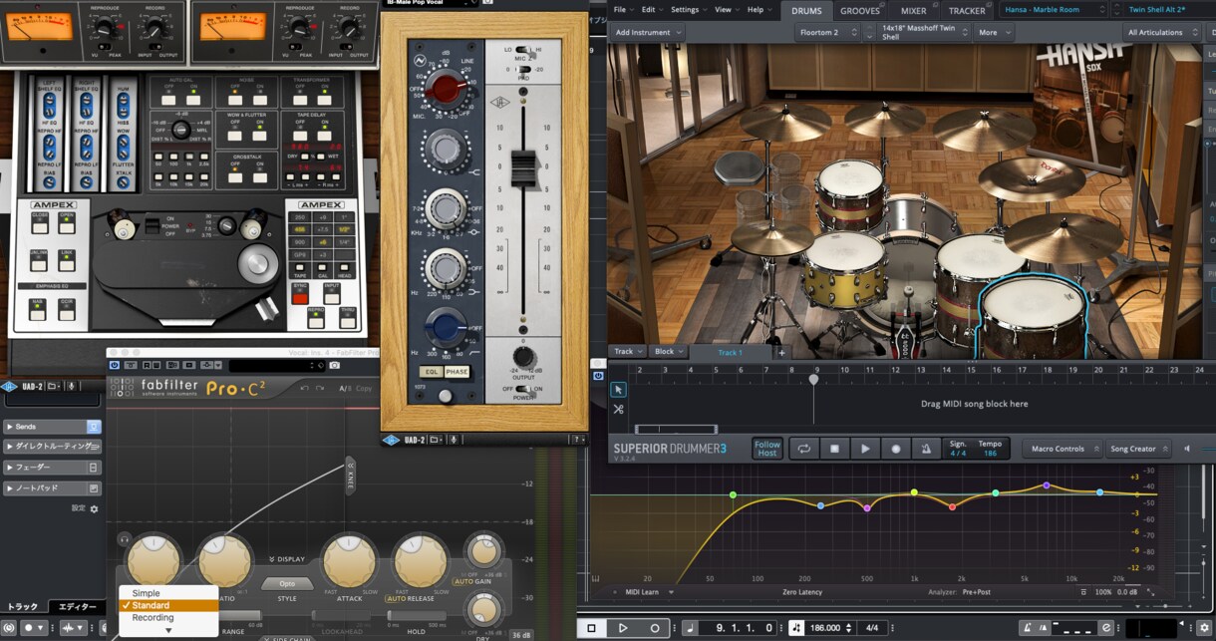Toggle AUTO GAIN in Pro-C 2
The width and height of the screenshot is (1216, 641).
(x=465, y=581)
